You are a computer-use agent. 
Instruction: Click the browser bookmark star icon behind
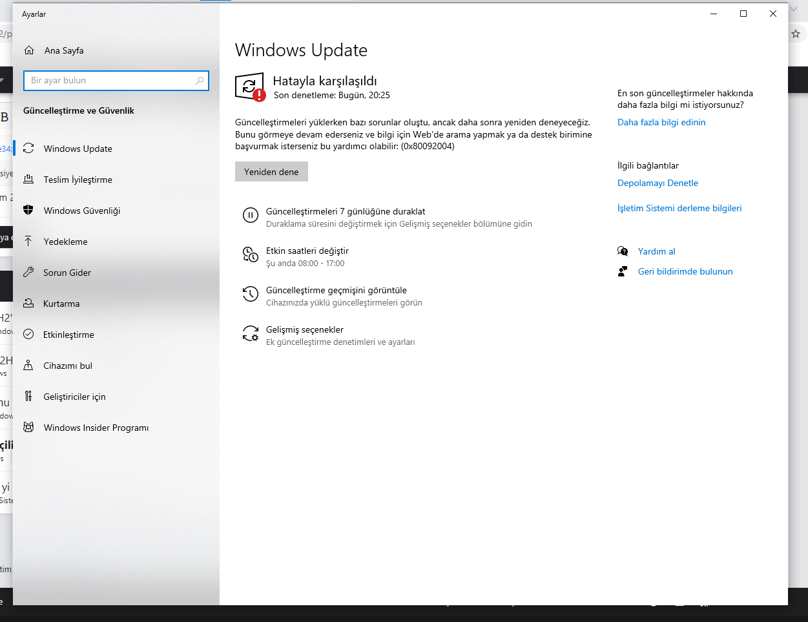click(x=796, y=34)
